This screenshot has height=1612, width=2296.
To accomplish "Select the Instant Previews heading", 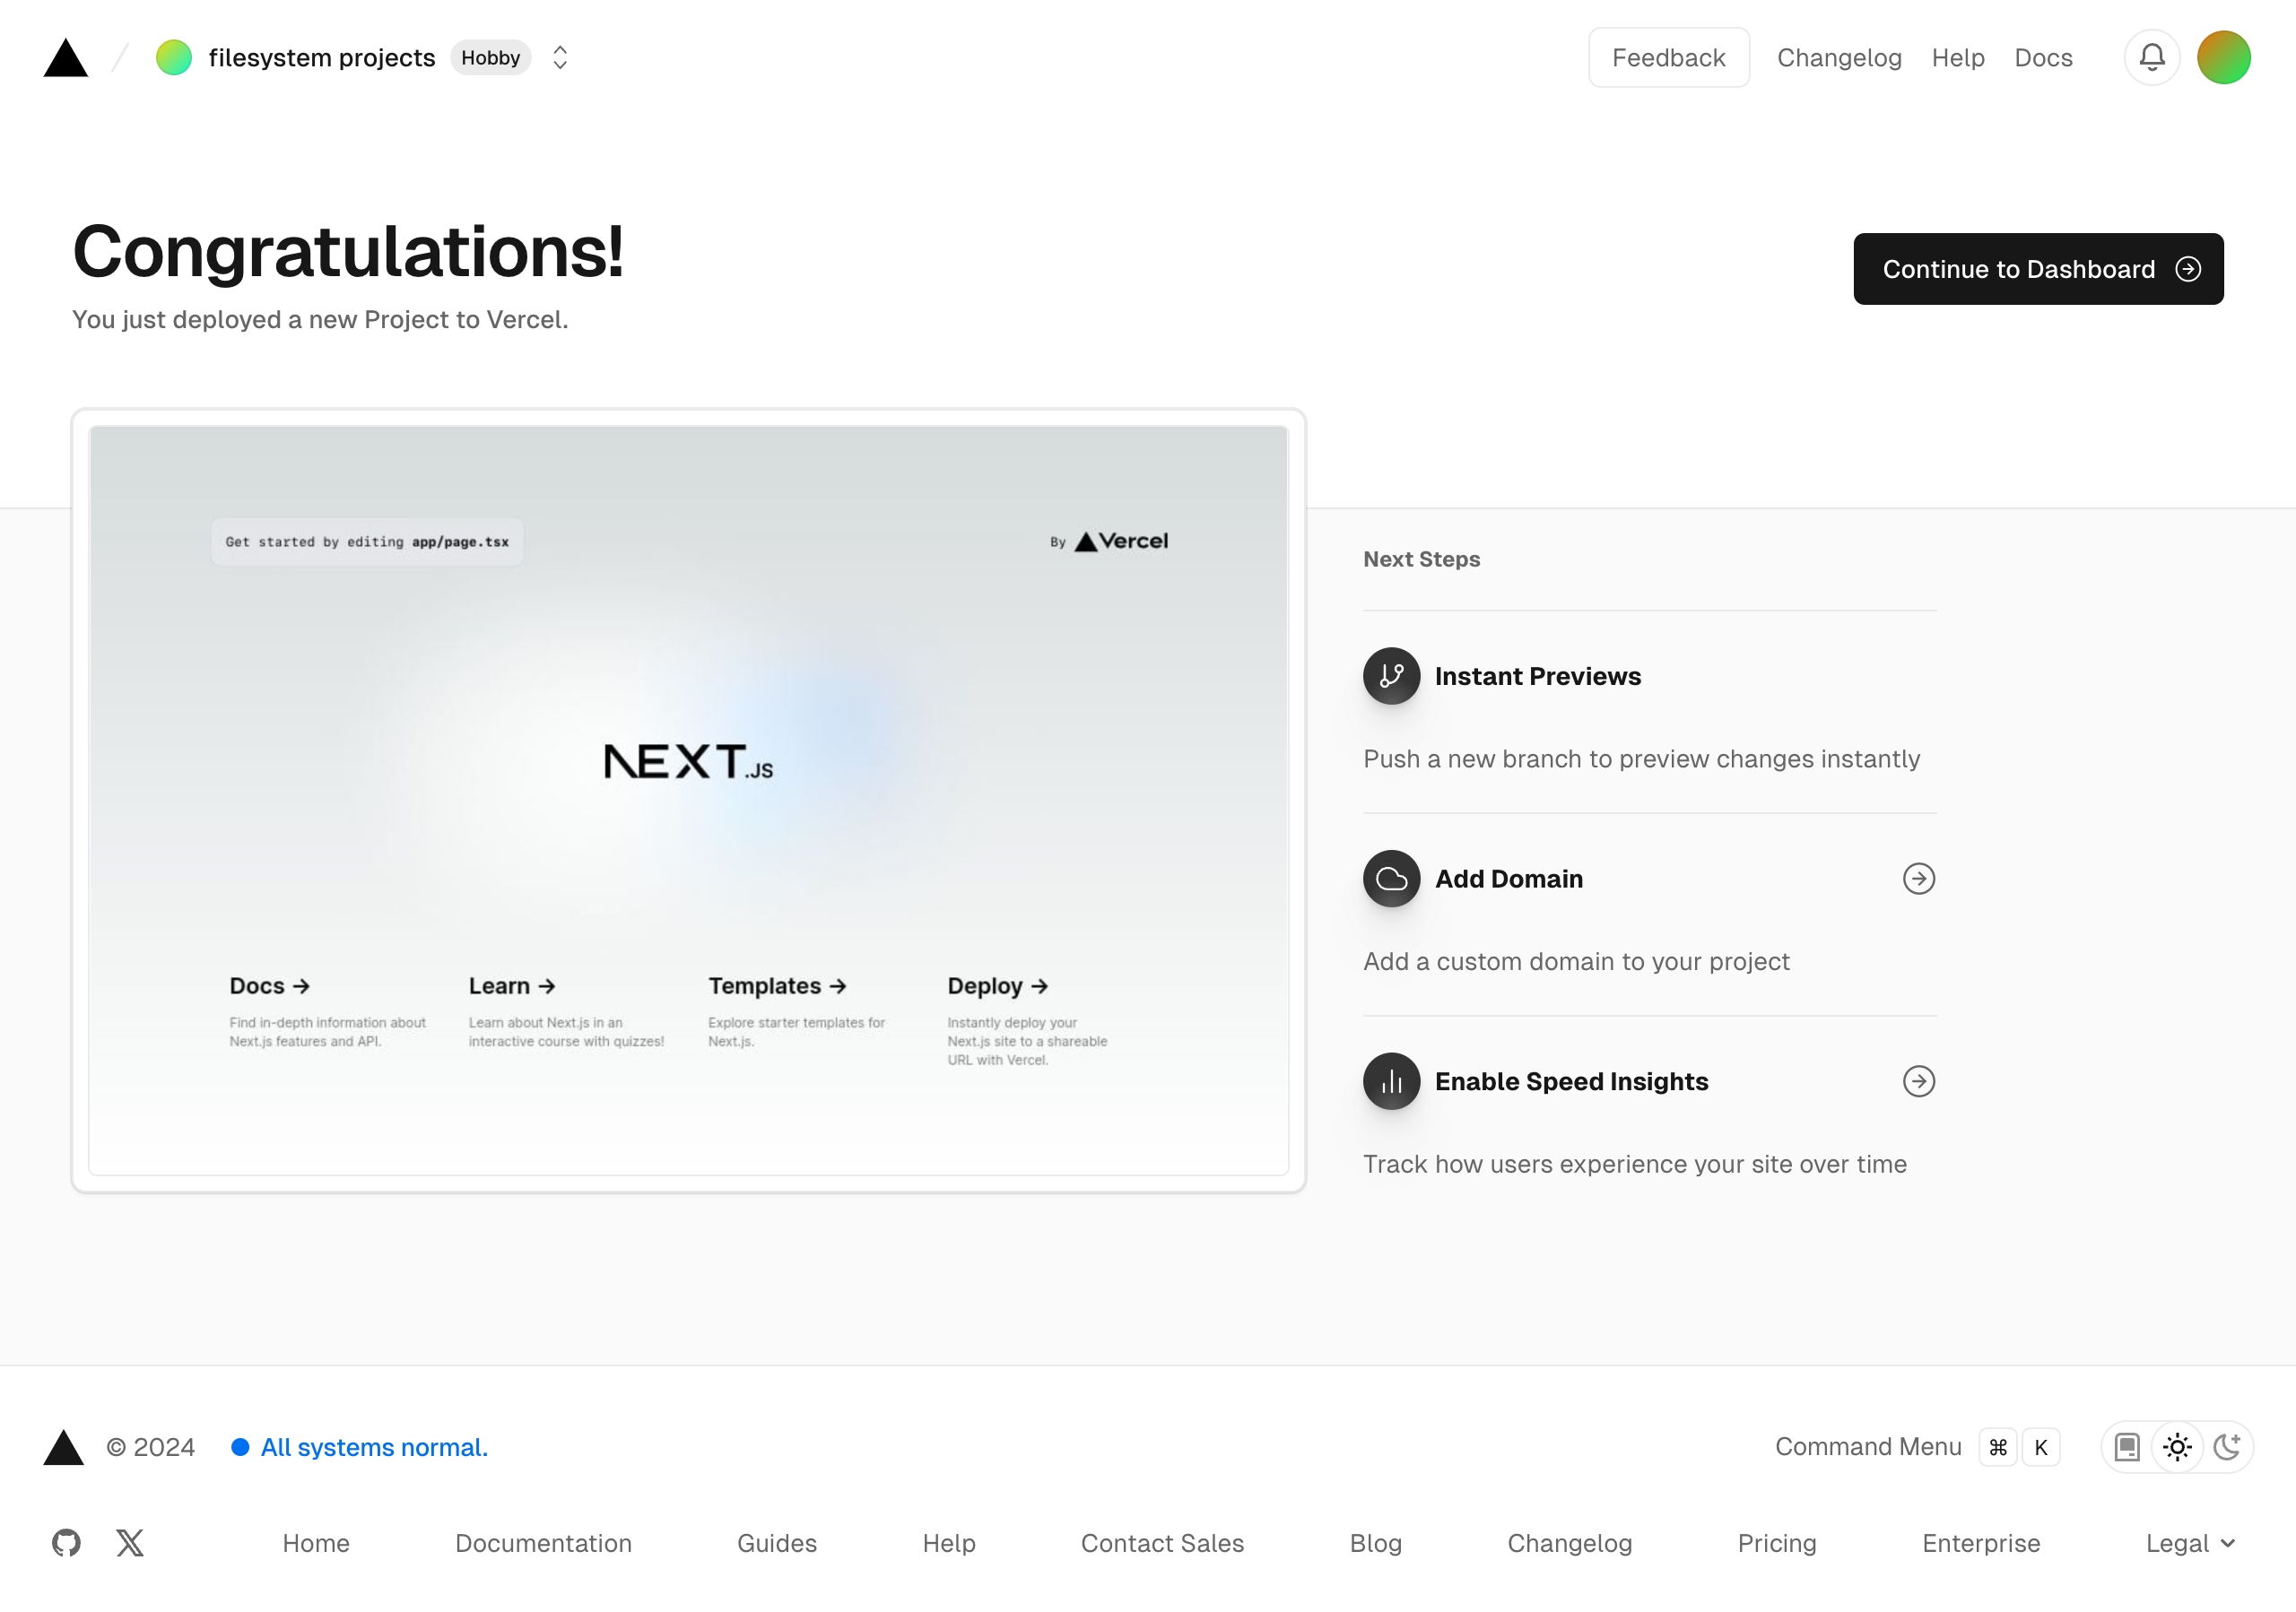I will (x=1537, y=677).
